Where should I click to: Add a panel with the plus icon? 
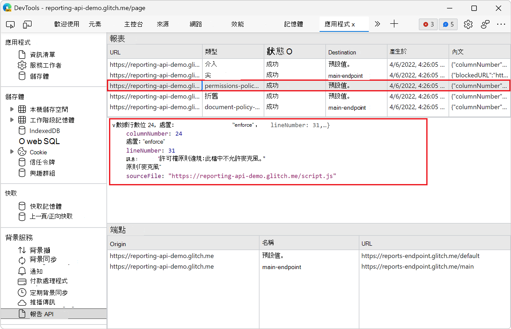[394, 24]
